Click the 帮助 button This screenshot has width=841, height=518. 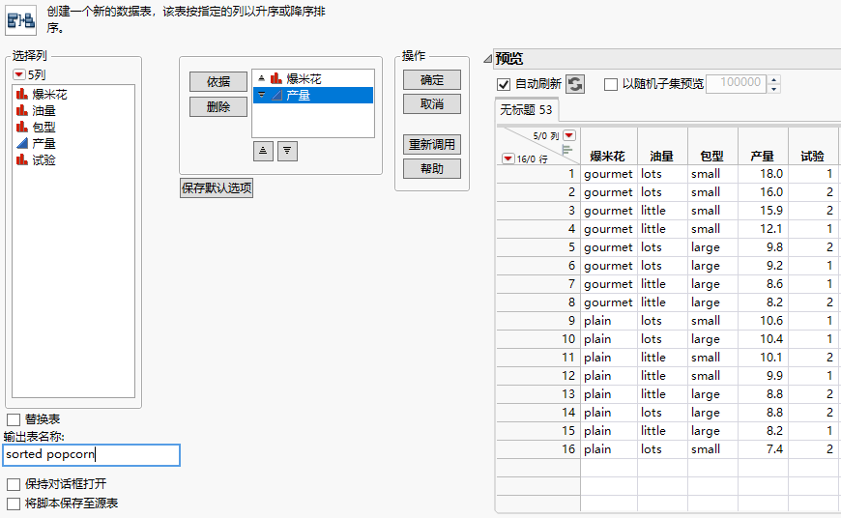[x=432, y=168]
